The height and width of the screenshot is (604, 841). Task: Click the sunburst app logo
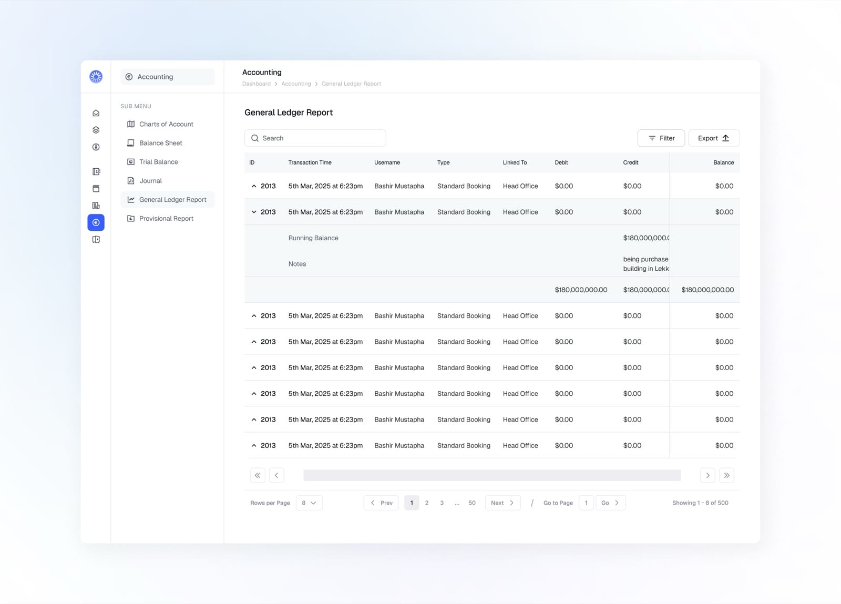coord(96,77)
